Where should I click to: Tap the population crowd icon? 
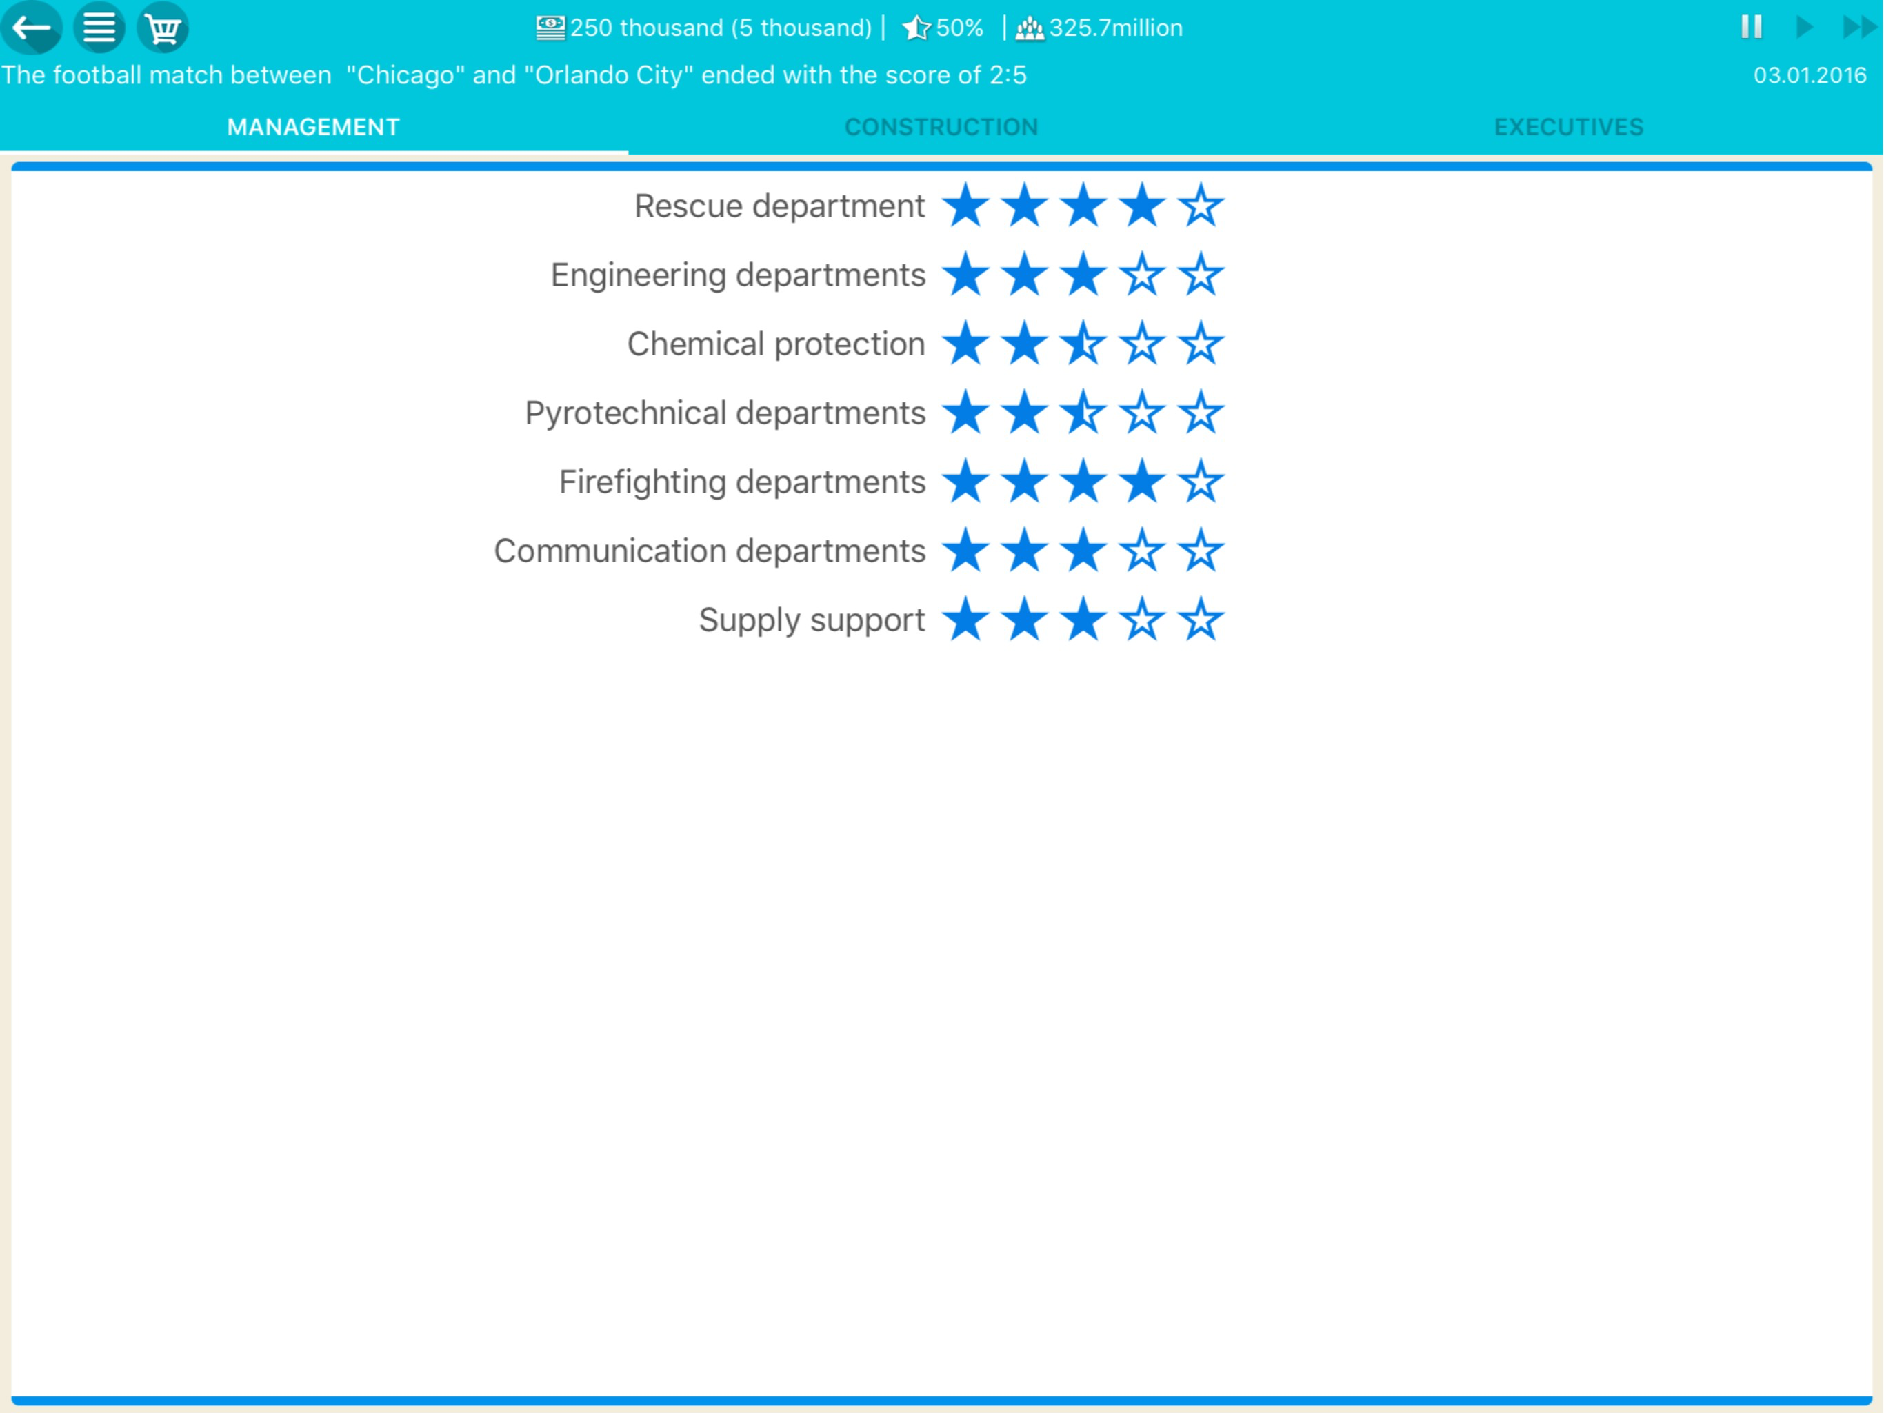(1030, 28)
